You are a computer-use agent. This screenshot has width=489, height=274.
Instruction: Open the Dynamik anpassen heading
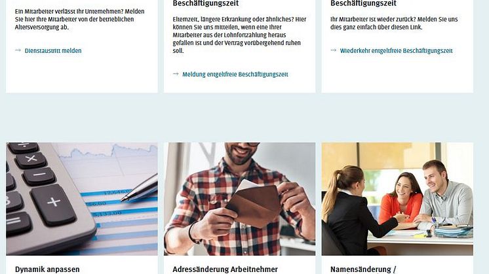(x=47, y=269)
